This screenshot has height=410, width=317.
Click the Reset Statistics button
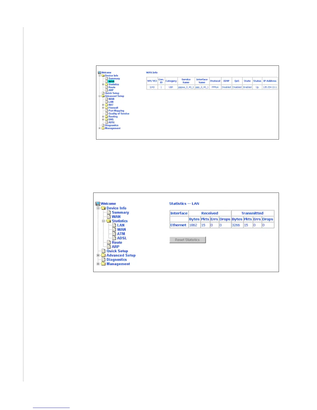188,240
